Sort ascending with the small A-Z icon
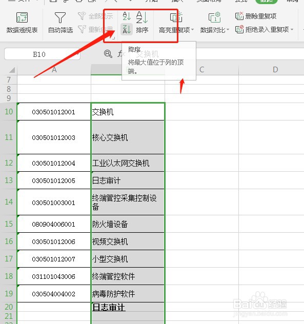 coord(127,16)
